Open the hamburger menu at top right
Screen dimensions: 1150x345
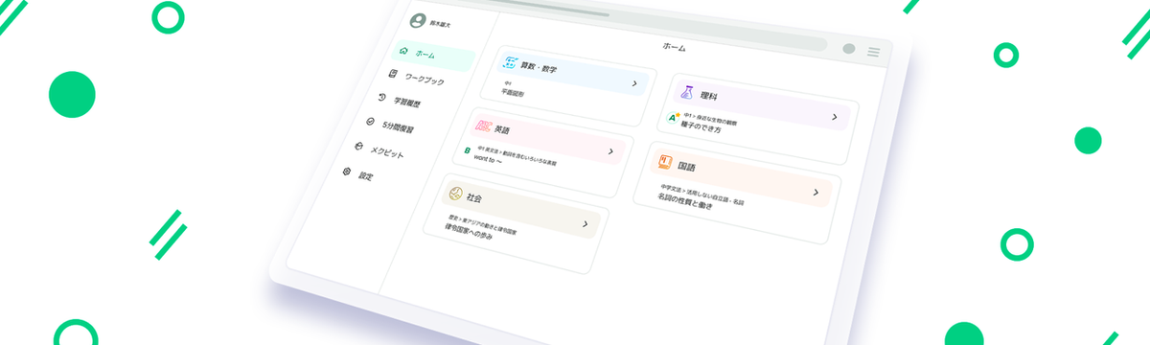[x=874, y=52]
